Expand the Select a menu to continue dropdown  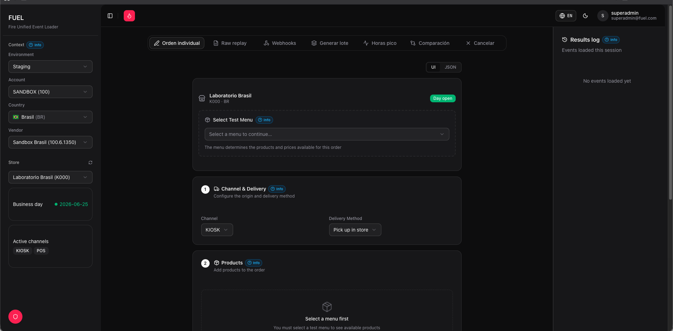(327, 134)
